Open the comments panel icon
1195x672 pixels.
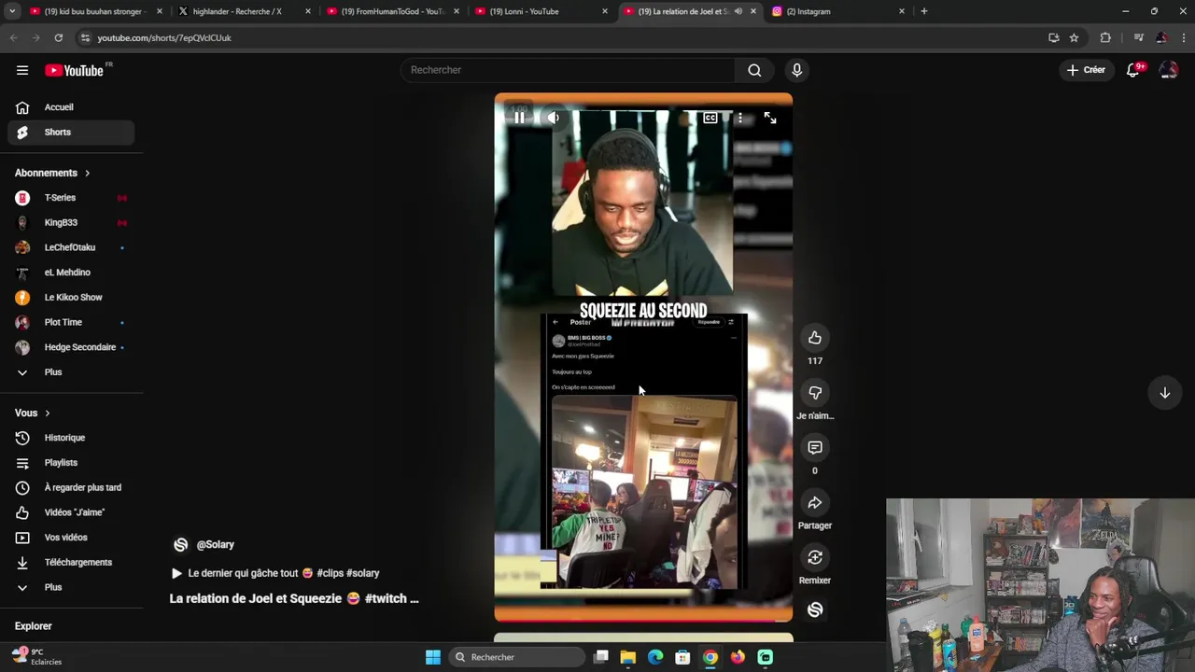click(x=815, y=448)
